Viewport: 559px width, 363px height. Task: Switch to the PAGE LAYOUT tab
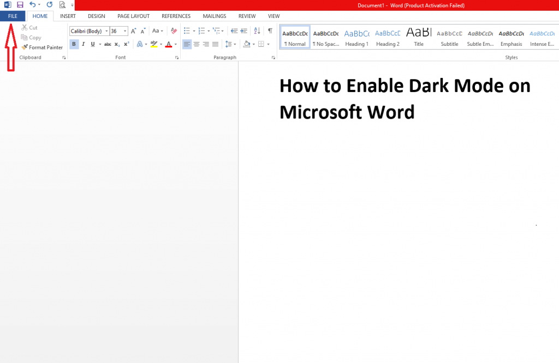coord(133,16)
